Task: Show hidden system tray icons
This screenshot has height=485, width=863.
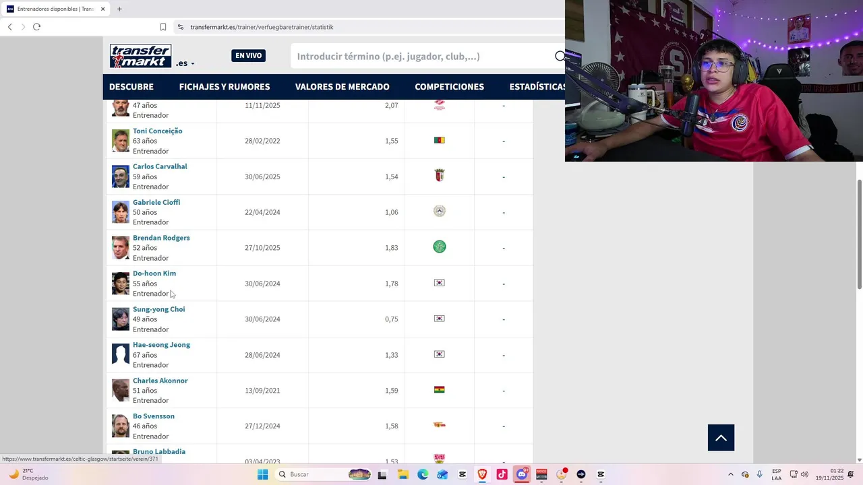Action: (x=730, y=474)
